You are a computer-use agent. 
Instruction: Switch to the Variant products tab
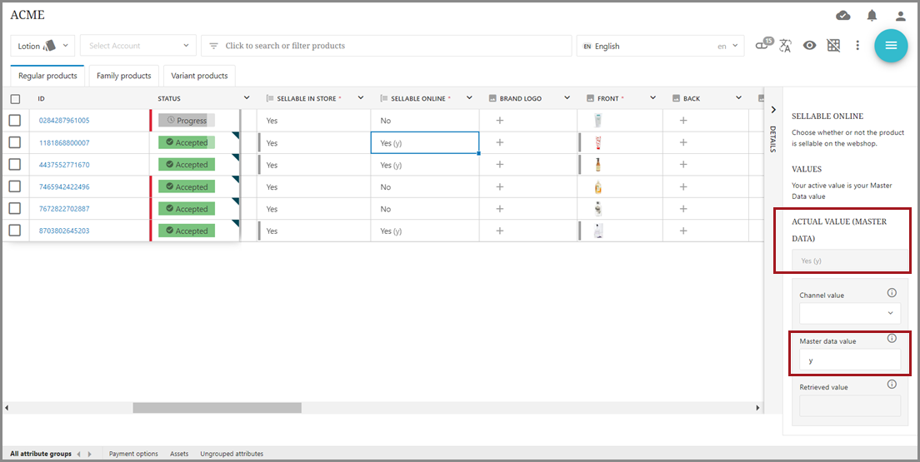tap(199, 76)
